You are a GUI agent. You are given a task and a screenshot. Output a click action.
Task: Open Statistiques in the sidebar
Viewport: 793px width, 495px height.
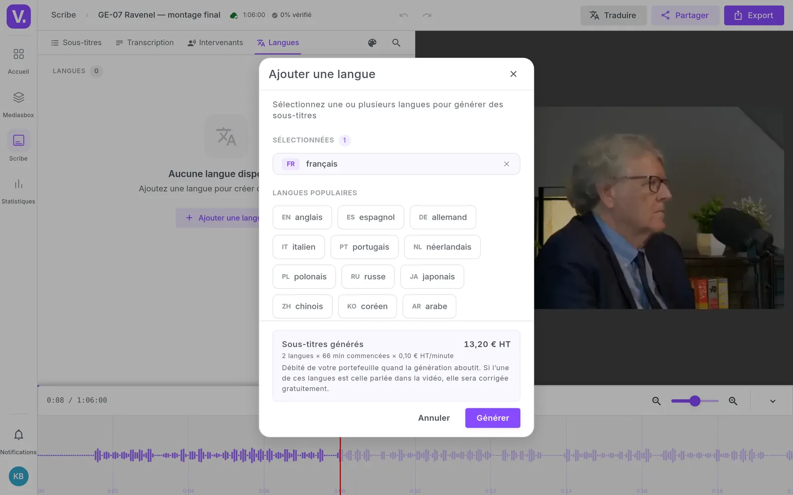click(x=18, y=191)
